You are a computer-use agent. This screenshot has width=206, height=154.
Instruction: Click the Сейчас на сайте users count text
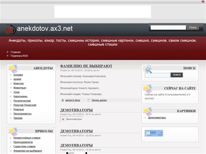point(167,97)
